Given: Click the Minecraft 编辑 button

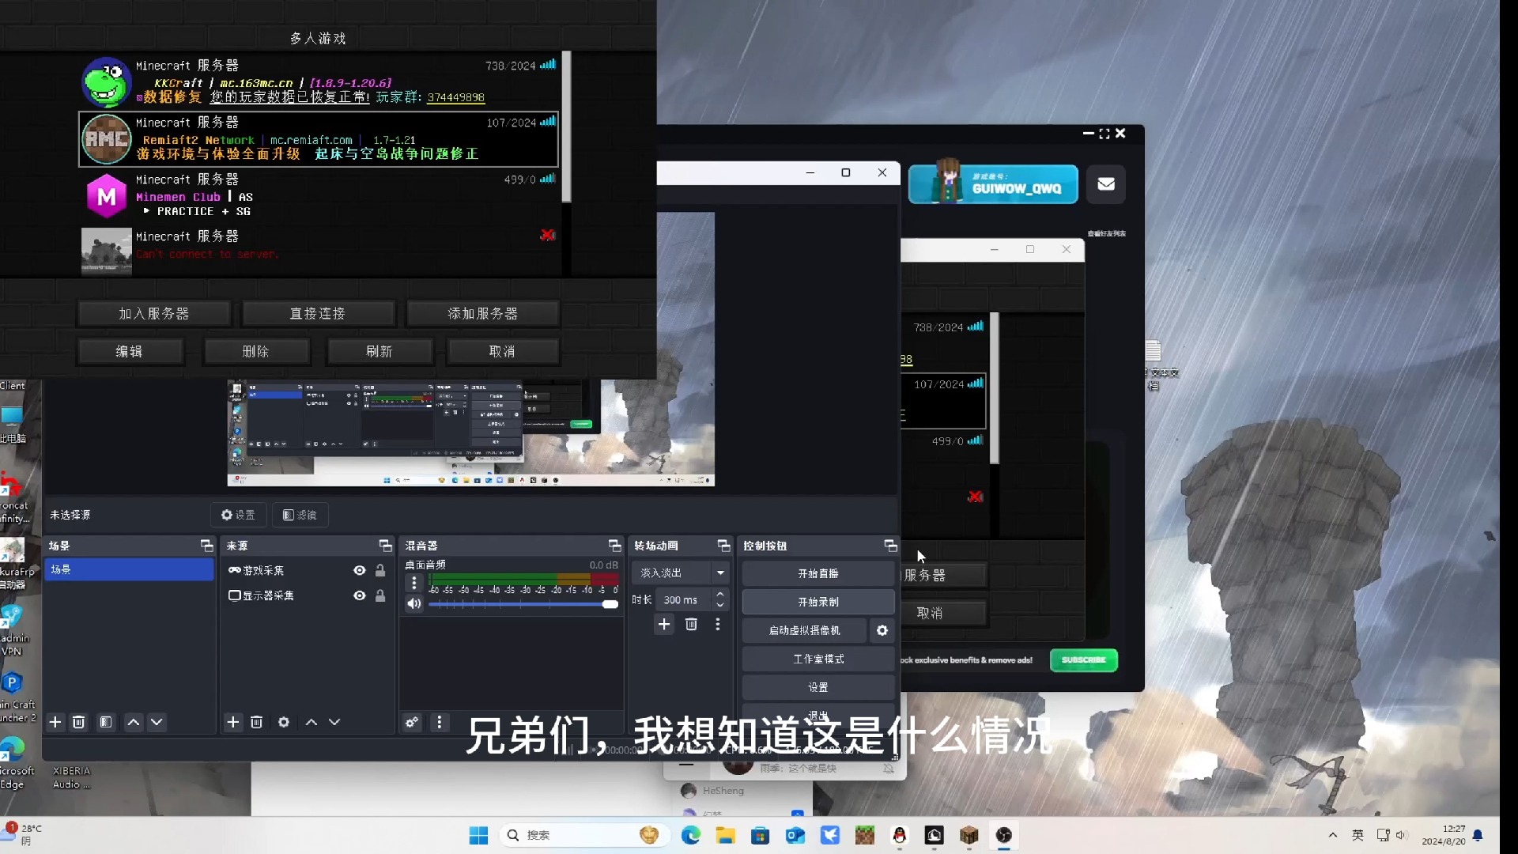Looking at the screenshot, I should coord(130,351).
